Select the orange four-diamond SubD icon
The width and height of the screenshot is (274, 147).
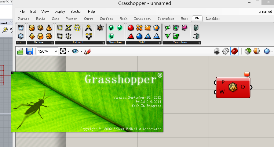pos(139,28)
